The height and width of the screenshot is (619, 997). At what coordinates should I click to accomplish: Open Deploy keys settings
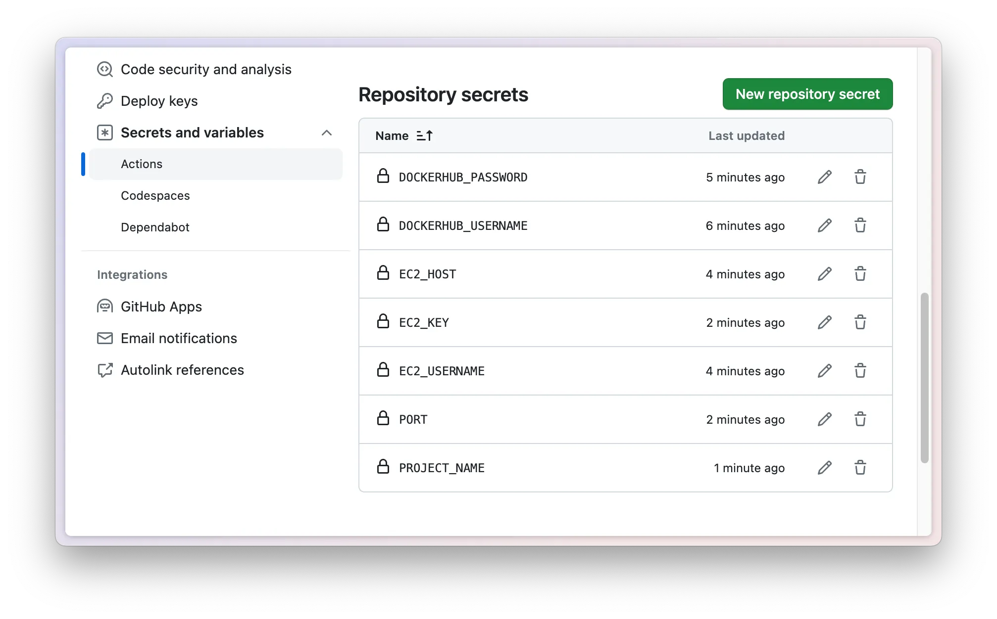159,101
